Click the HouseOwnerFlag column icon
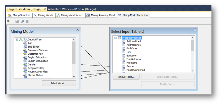 [124, 70]
